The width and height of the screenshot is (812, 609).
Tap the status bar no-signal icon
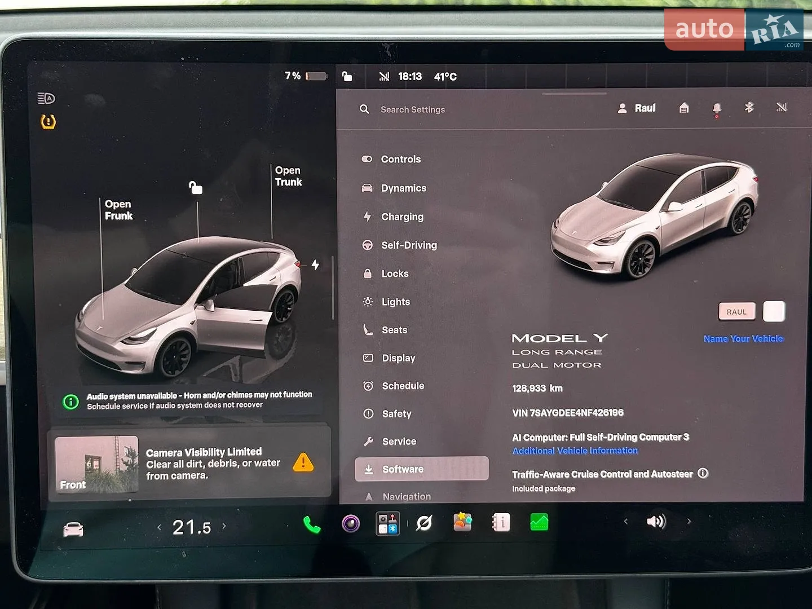(x=384, y=77)
